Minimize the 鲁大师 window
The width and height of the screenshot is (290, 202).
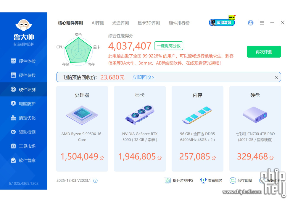[x=272, y=23]
